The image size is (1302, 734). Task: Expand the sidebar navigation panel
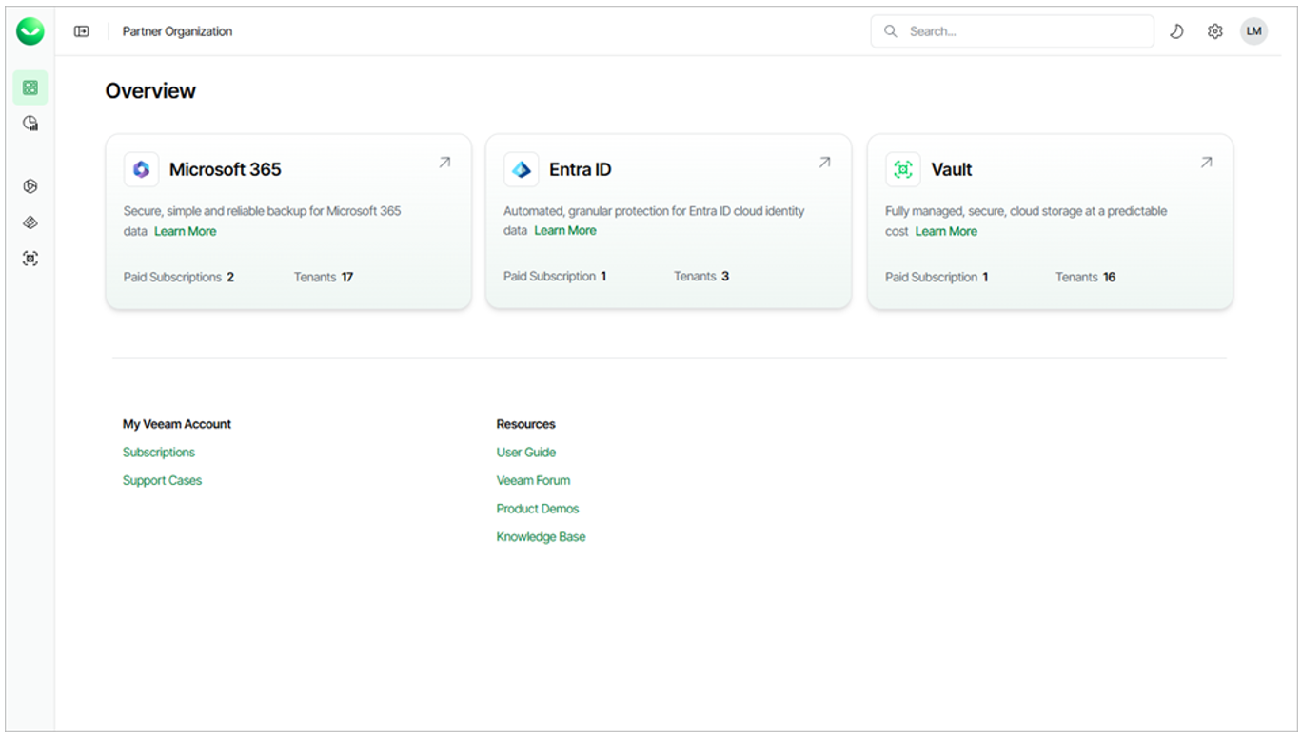(82, 31)
